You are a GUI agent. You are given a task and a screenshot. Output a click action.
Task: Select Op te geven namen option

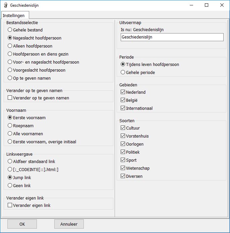(x=10, y=78)
